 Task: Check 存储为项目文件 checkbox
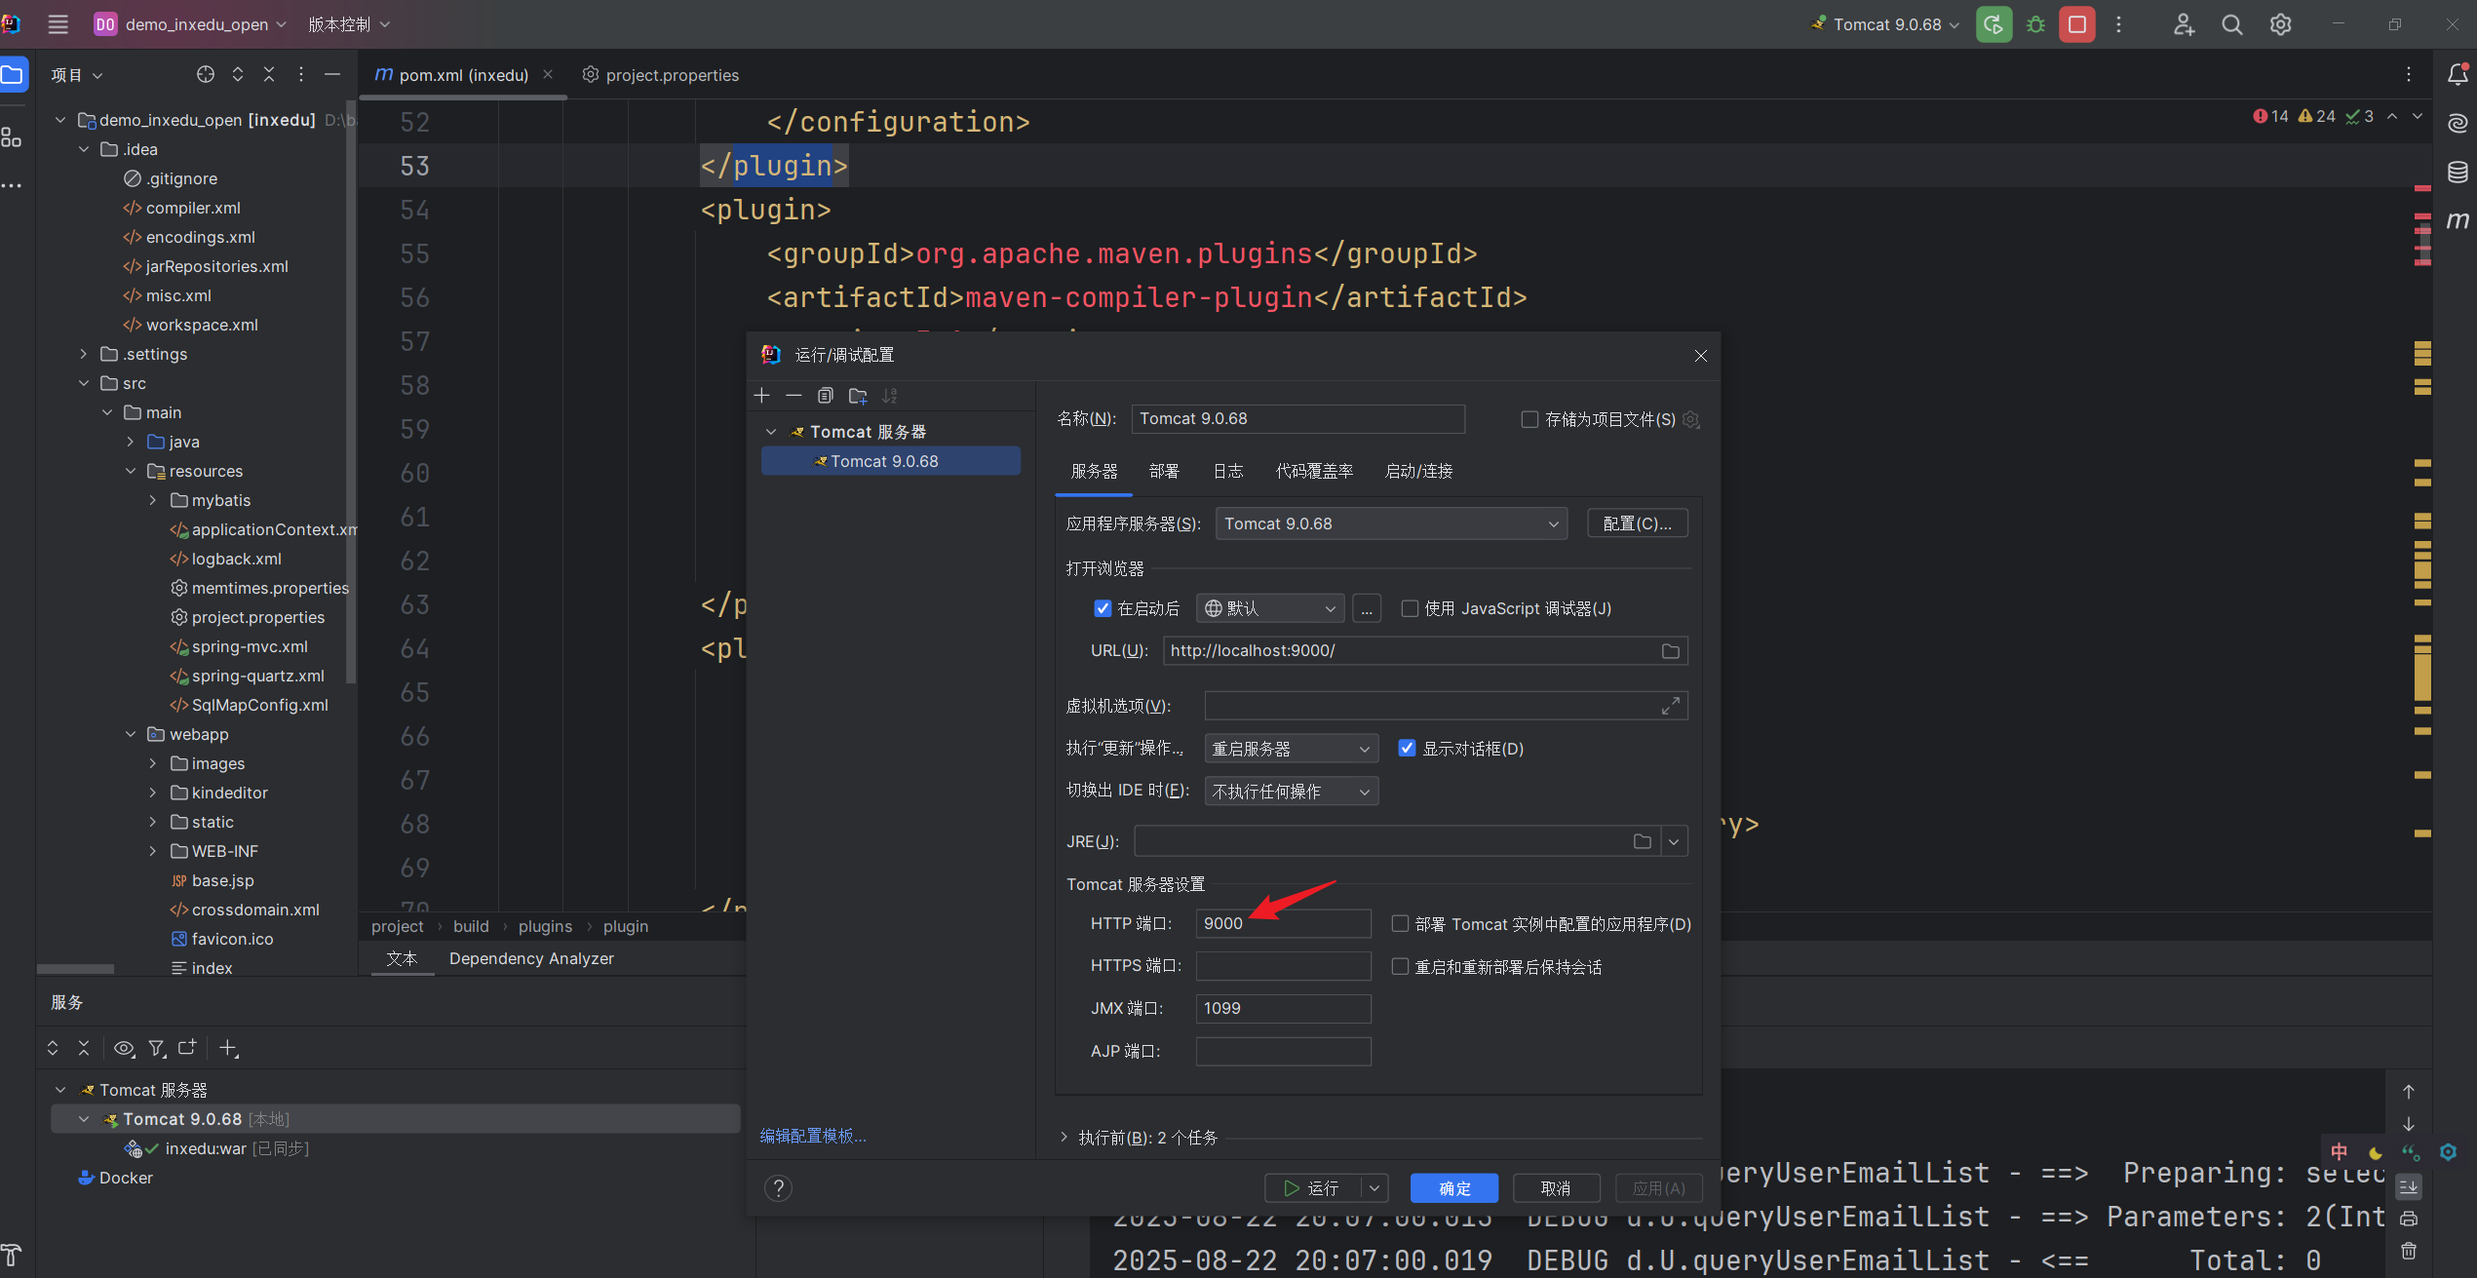click(x=1529, y=419)
